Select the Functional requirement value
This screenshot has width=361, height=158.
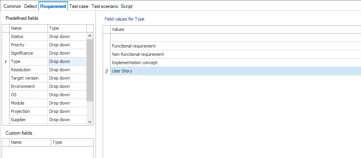[x=235, y=46]
